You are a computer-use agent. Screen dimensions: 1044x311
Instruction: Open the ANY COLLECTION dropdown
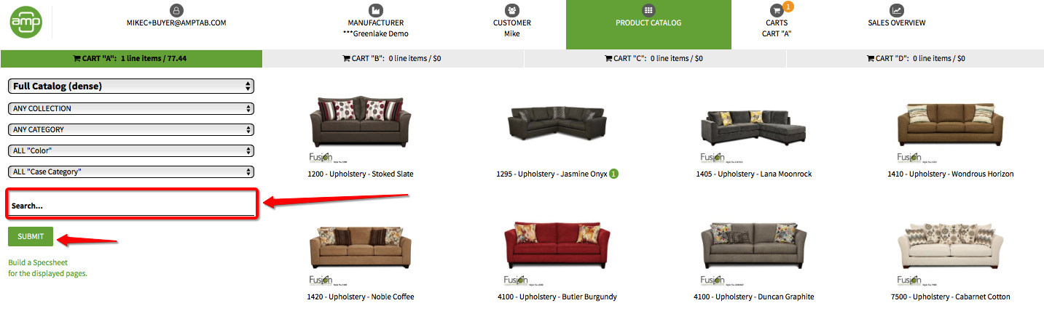click(x=131, y=108)
